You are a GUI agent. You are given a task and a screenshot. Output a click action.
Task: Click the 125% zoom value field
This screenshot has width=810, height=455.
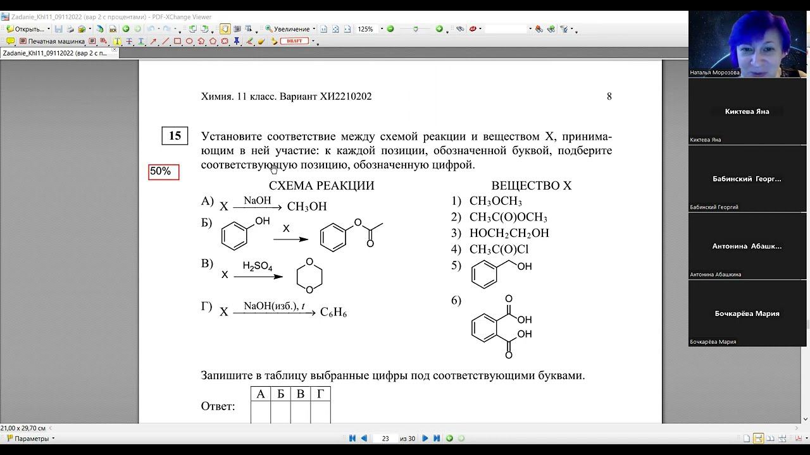(x=366, y=29)
